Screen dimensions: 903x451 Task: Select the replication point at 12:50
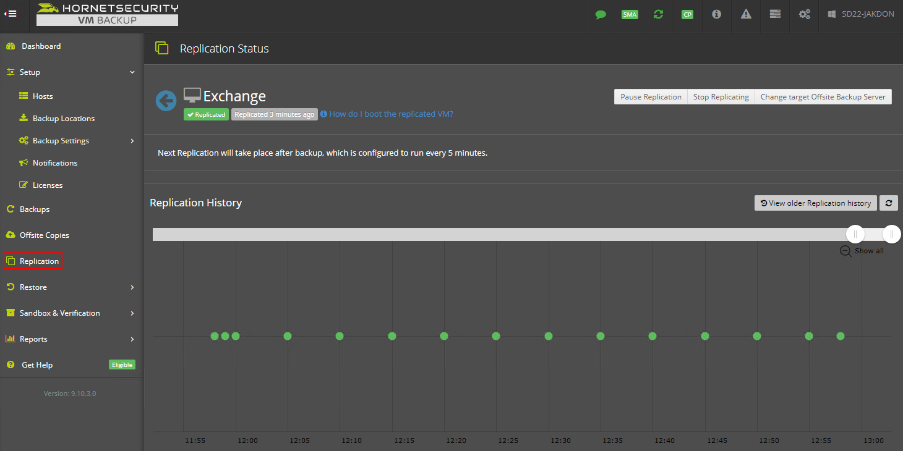click(x=757, y=336)
